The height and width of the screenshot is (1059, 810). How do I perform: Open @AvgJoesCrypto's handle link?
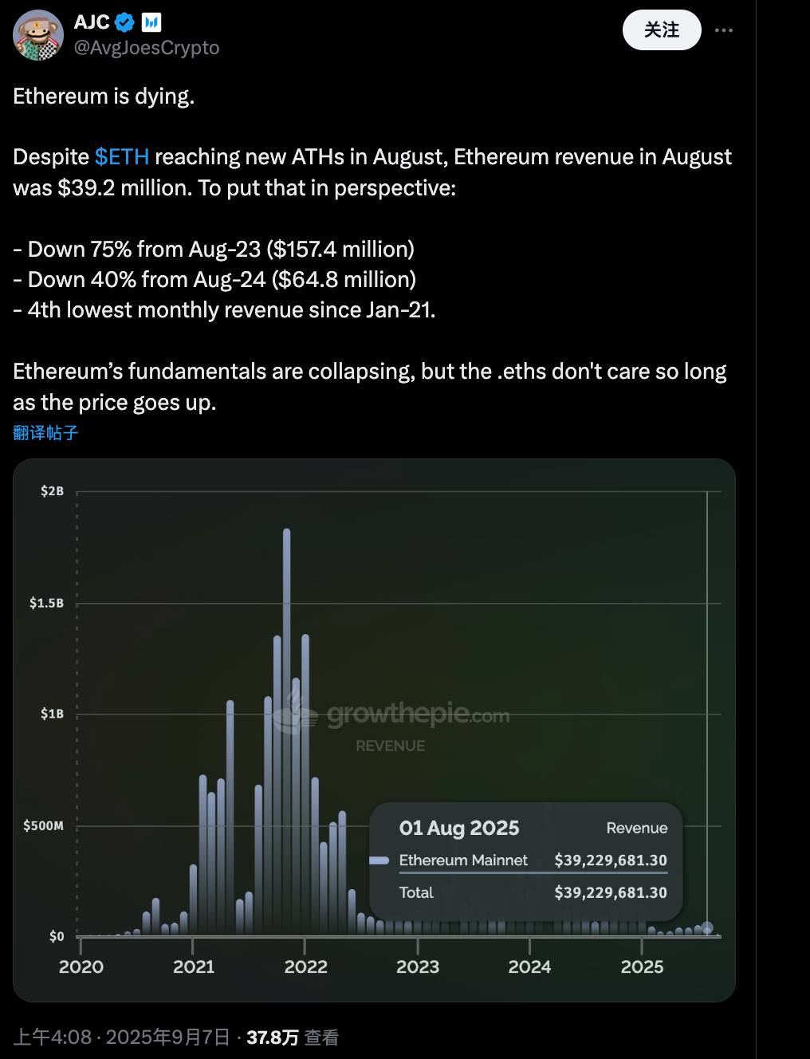146,48
